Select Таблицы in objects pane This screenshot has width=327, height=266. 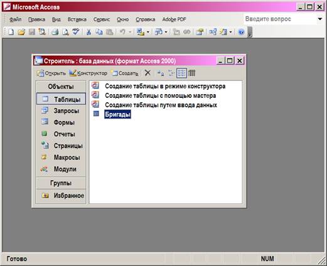point(61,99)
